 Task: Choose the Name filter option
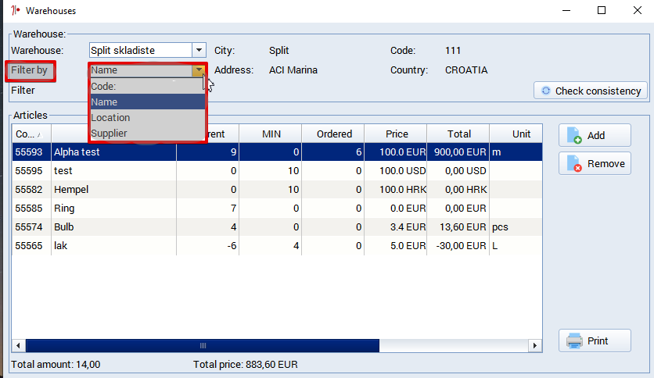(148, 102)
